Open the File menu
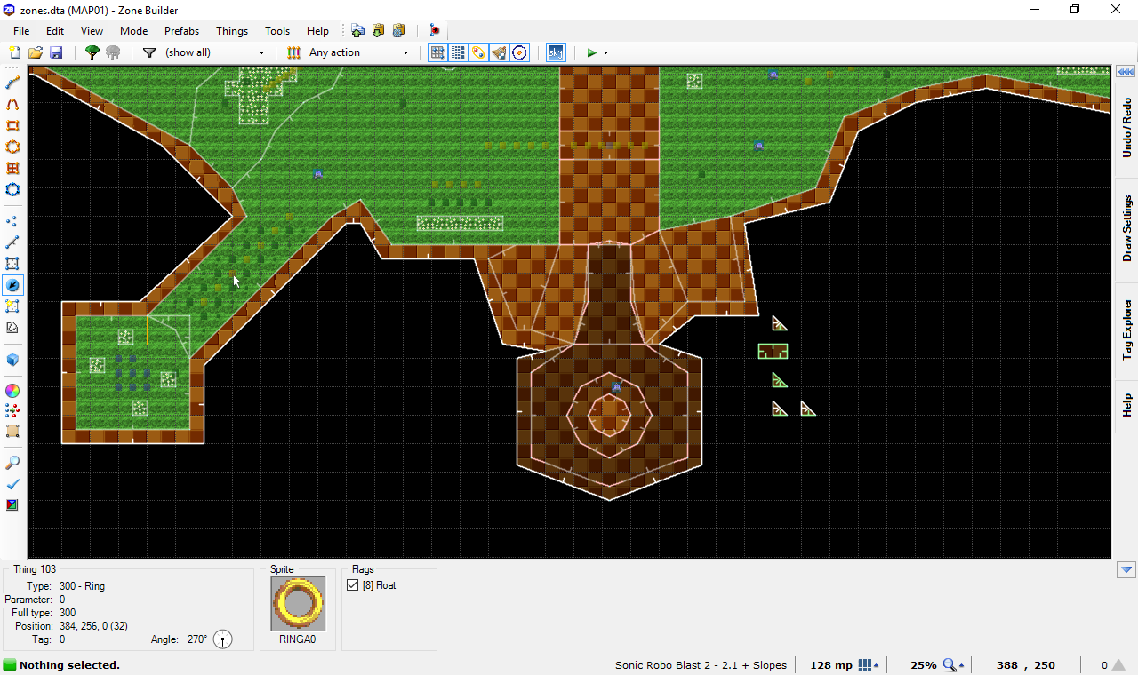This screenshot has width=1138, height=675. [21, 30]
